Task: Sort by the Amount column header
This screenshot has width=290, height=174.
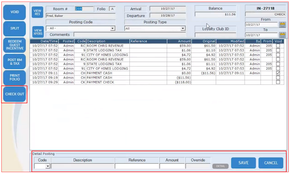Action: click(x=179, y=41)
